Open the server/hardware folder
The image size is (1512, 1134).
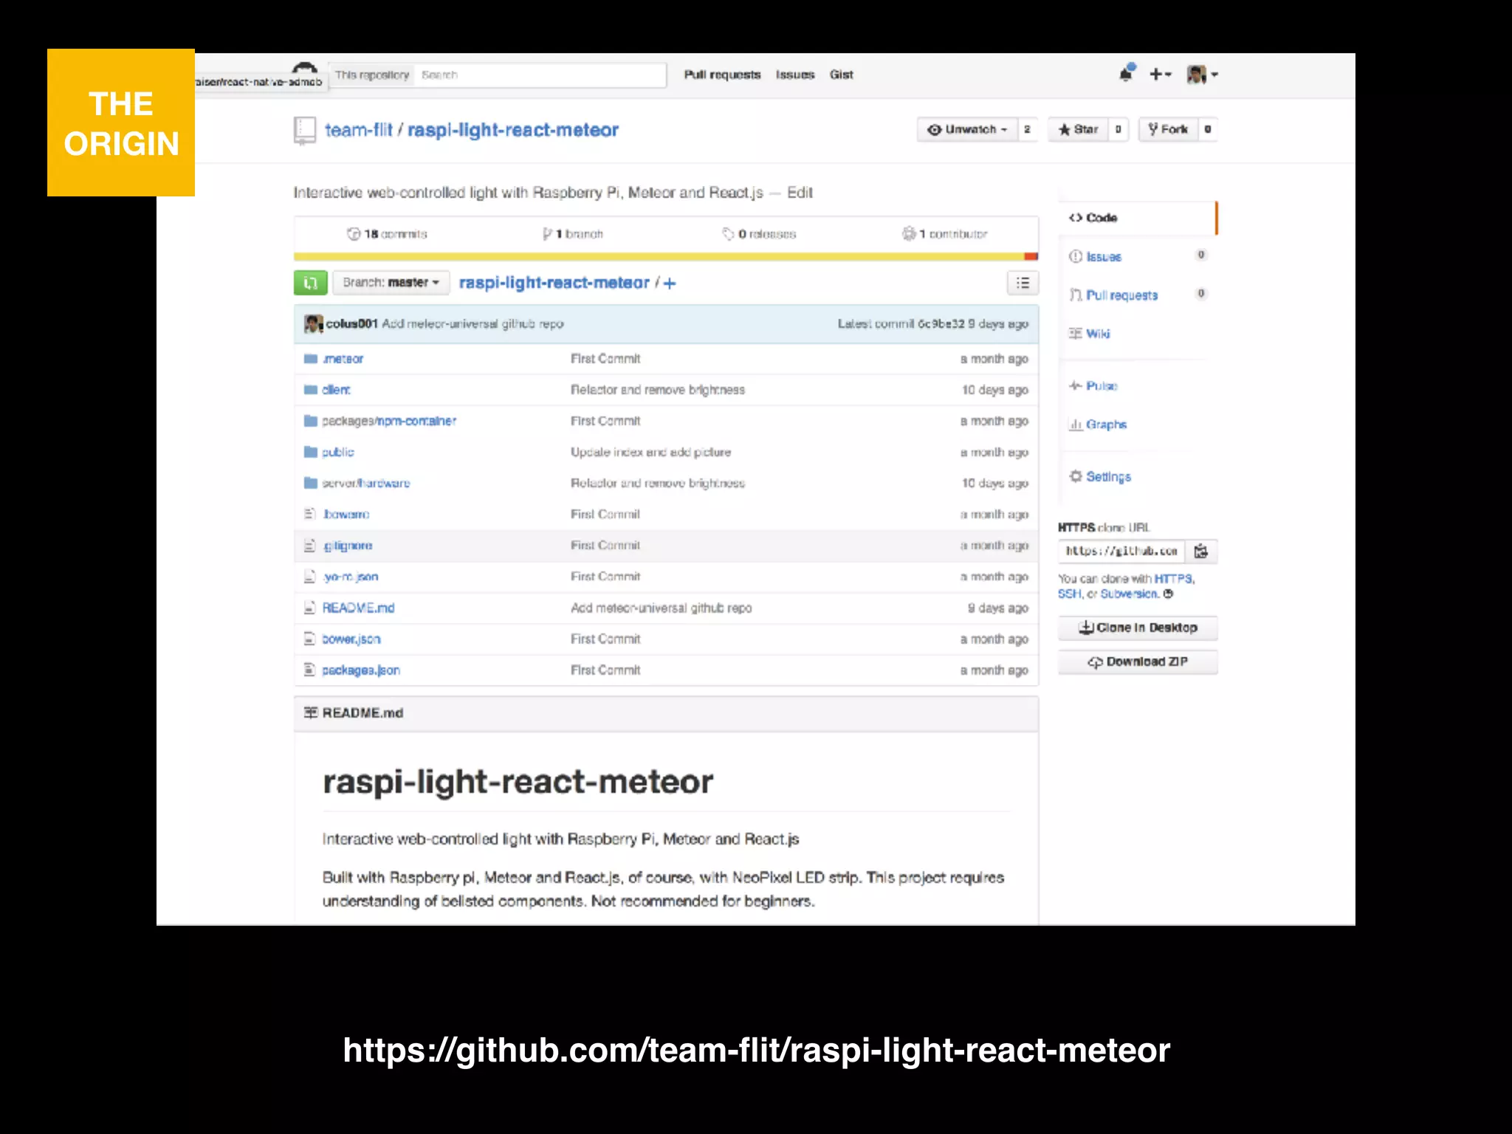coord(366,484)
